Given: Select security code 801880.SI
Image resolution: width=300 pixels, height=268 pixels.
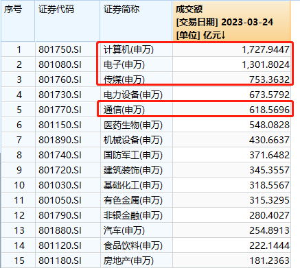Looking at the screenshot, I should [60, 230].
